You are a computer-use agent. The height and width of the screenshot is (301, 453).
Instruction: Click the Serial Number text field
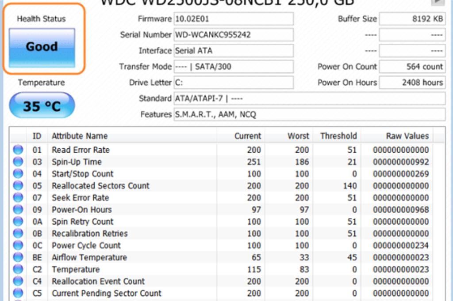coord(233,35)
